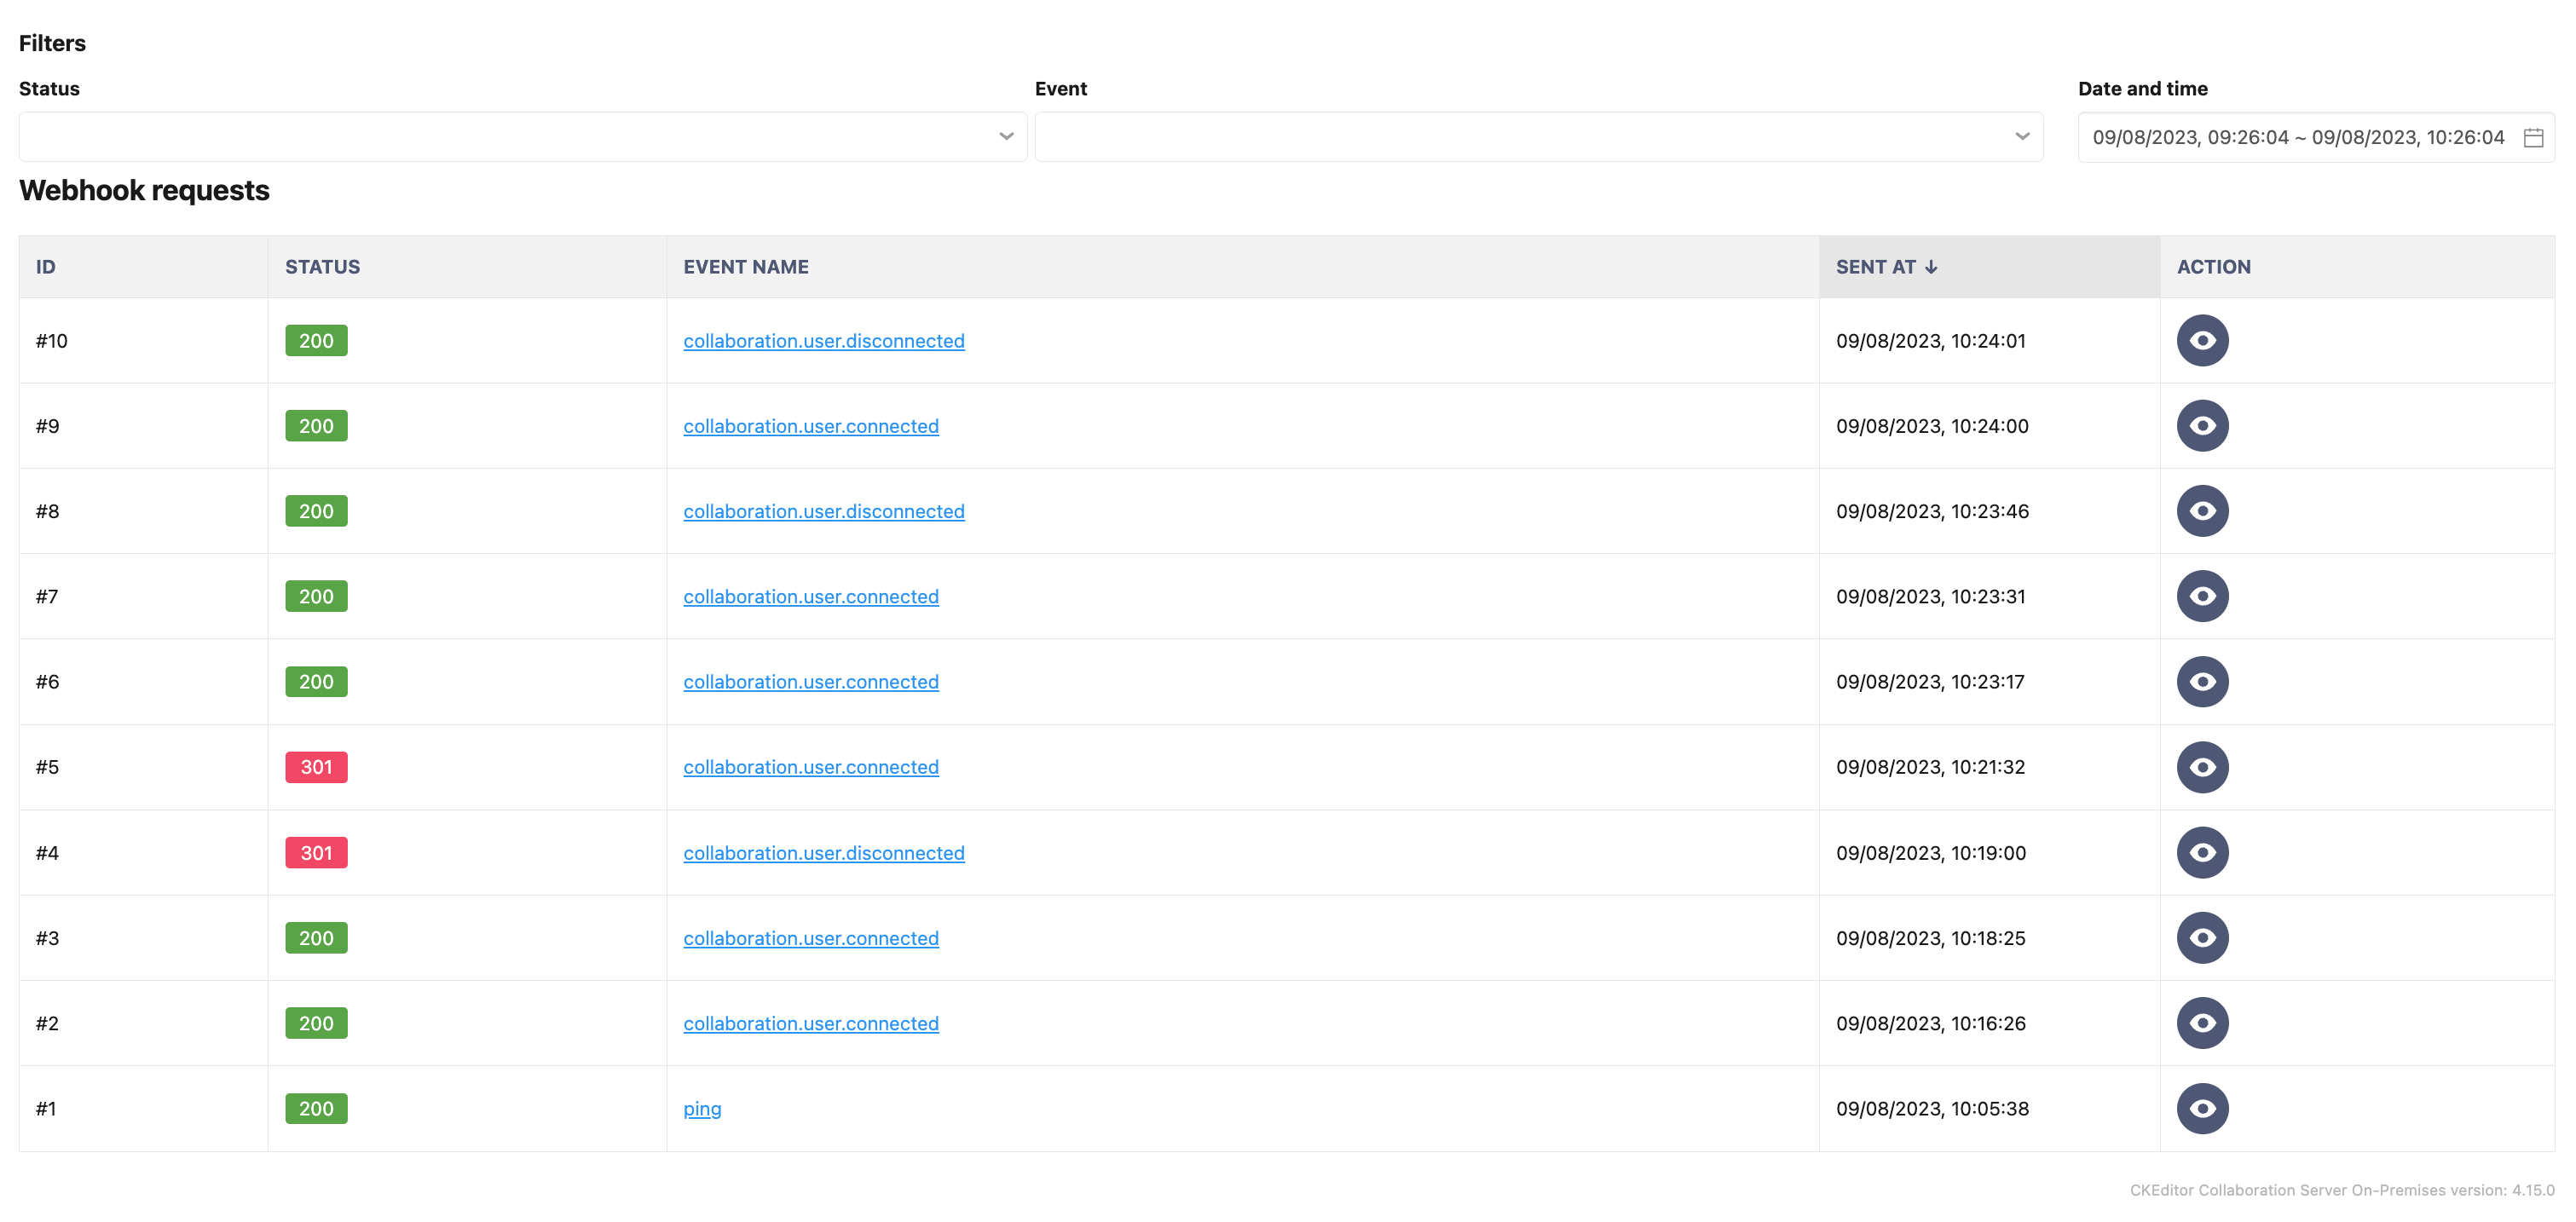2576x1222 pixels.
Task: Open collaboration.user.disconnected link in row #4
Action: [x=824, y=853]
